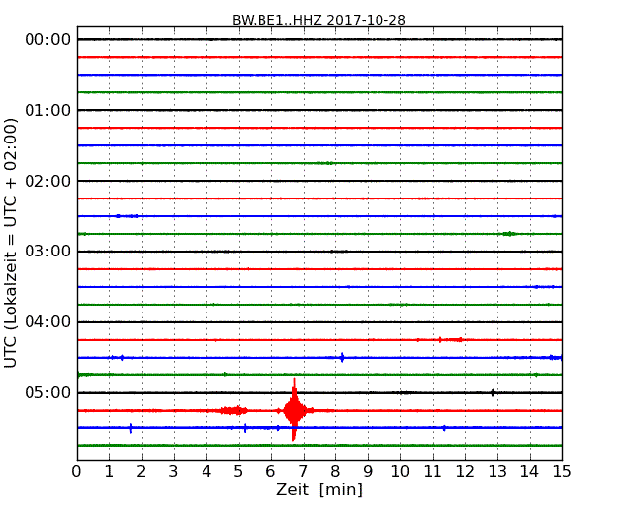Image resolution: width=639 pixels, height=511 pixels.
Task: Click the 03:00 time label
Action: [x=48, y=252]
